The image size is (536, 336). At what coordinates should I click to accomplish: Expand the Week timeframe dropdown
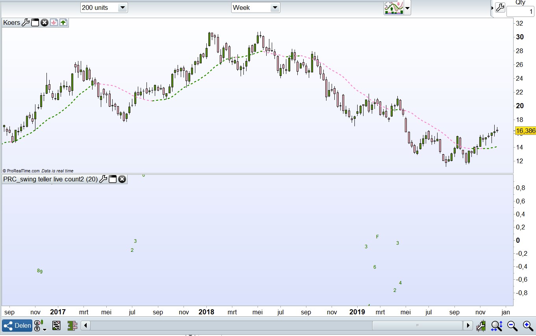[x=255, y=7]
